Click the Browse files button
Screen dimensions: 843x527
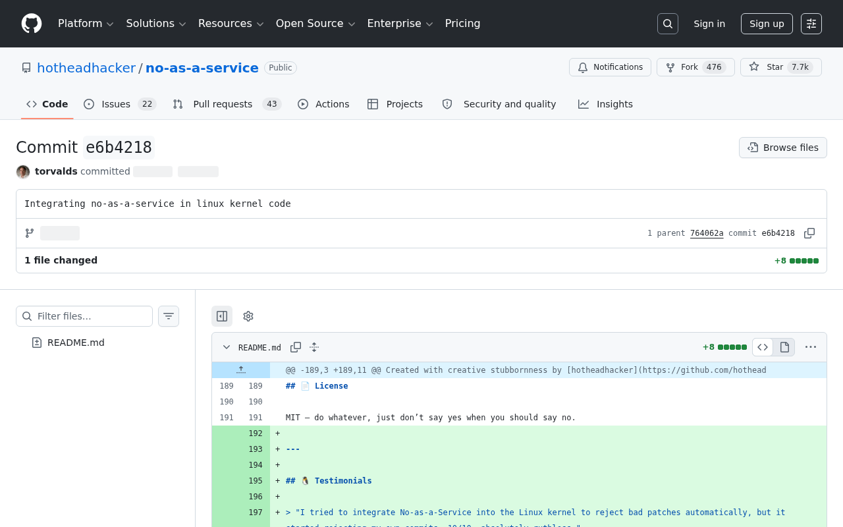pos(783,148)
